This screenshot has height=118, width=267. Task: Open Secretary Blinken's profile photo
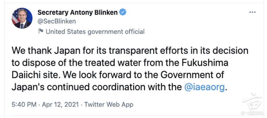click(x=22, y=18)
